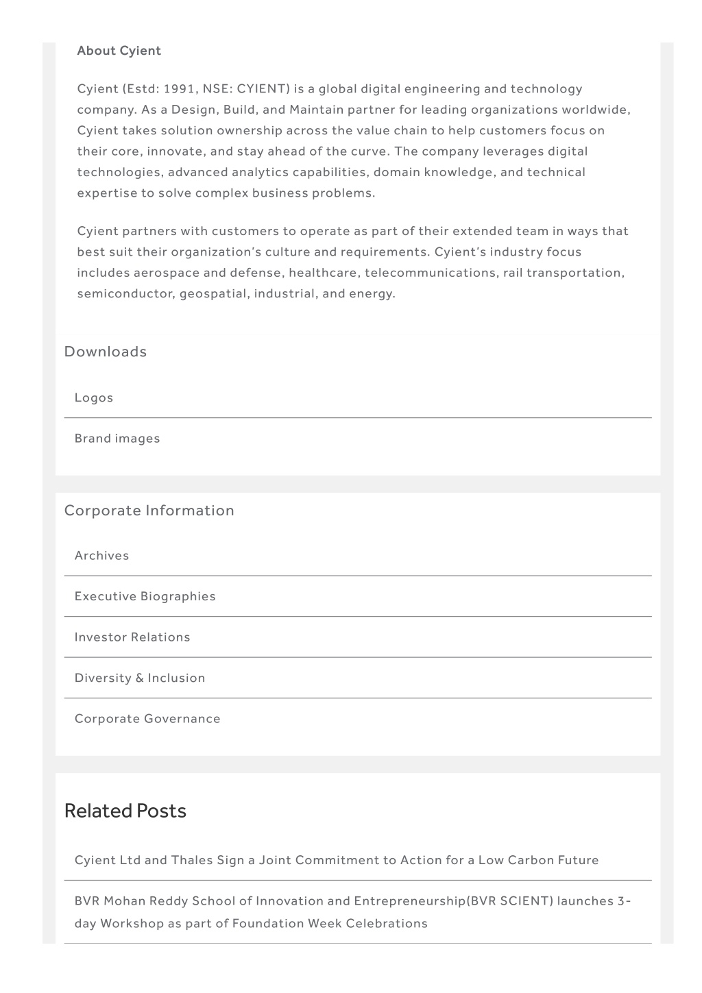Select Corporate Governance link
Screen dimensions: 702x993
pos(147,719)
